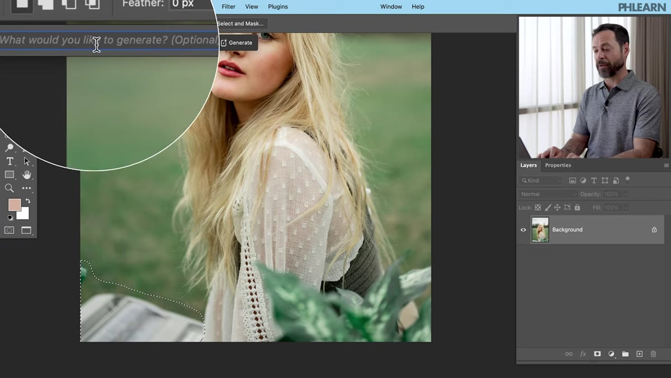Open the Normal blend mode dropdown
This screenshot has height=378, width=671.
547,194
